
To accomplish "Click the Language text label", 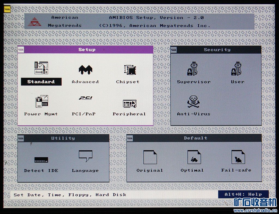I will tap(85, 171).
